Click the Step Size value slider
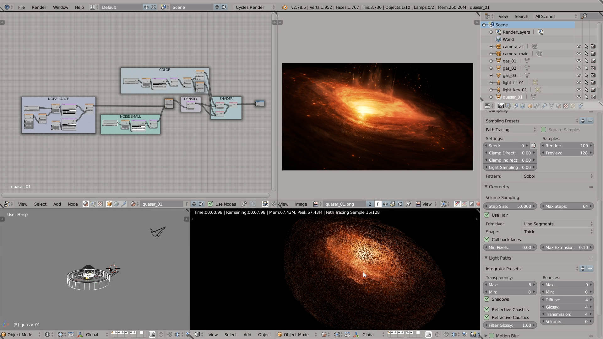Screen dimensions: 603x339 tap(510, 206)
